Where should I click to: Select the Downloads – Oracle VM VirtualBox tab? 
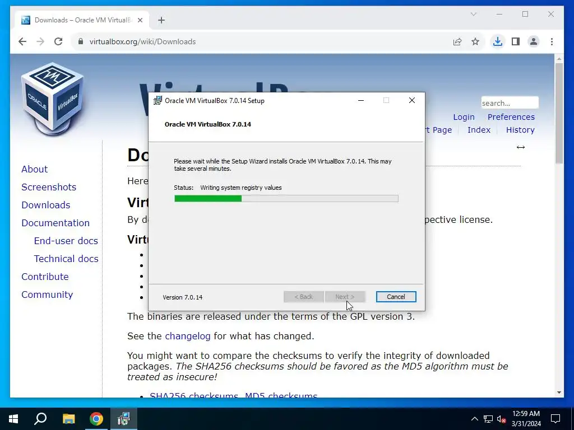coord(82,20)
